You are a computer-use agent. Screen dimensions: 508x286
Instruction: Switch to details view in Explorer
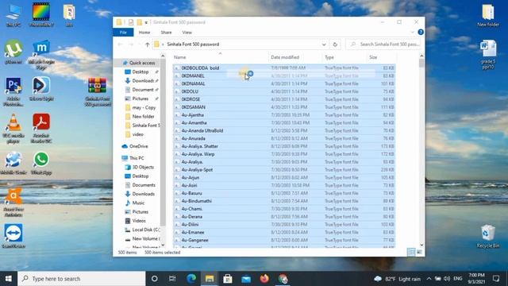click(411, 252)
